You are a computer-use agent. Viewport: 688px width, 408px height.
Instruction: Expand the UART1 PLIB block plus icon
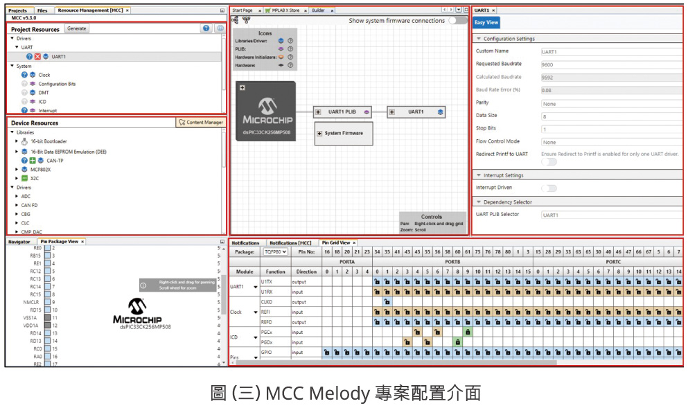coord(317,112)
